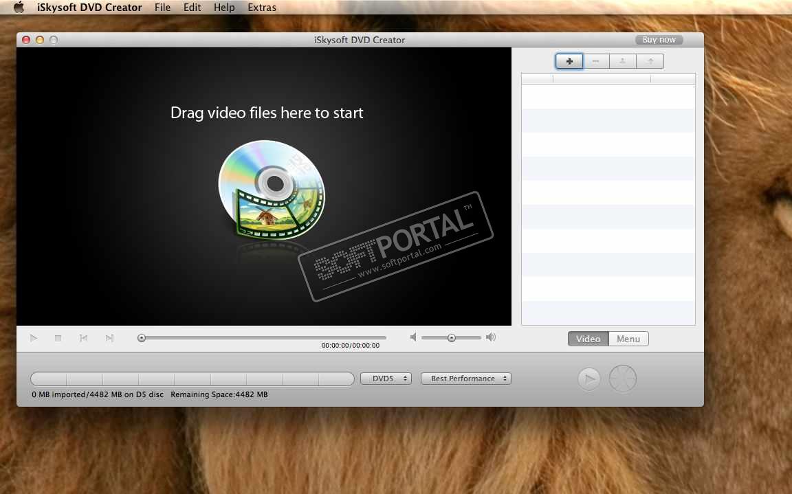Open the Help menu
The width and height of the screenshot is (792, 494).
click(x=223, y=8)
